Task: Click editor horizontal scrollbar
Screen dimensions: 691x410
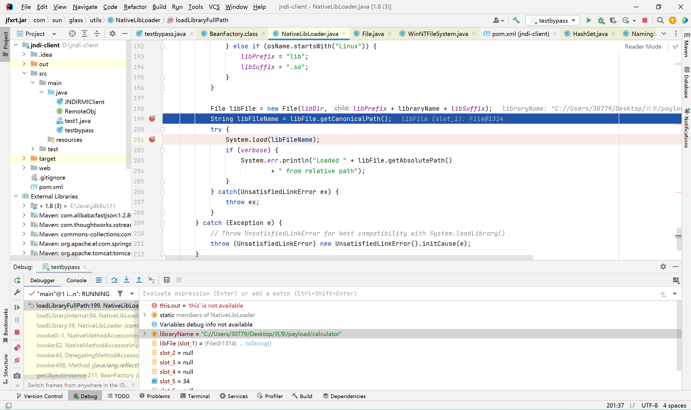Action: click(349, 257)
